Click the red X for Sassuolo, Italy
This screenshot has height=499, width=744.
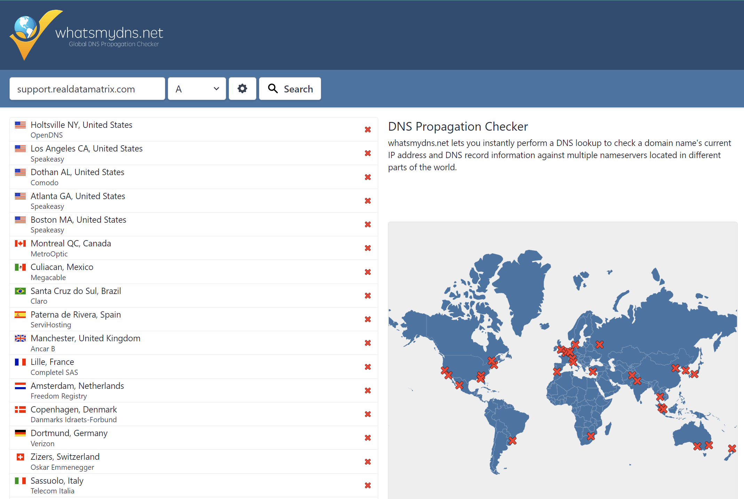367,485
